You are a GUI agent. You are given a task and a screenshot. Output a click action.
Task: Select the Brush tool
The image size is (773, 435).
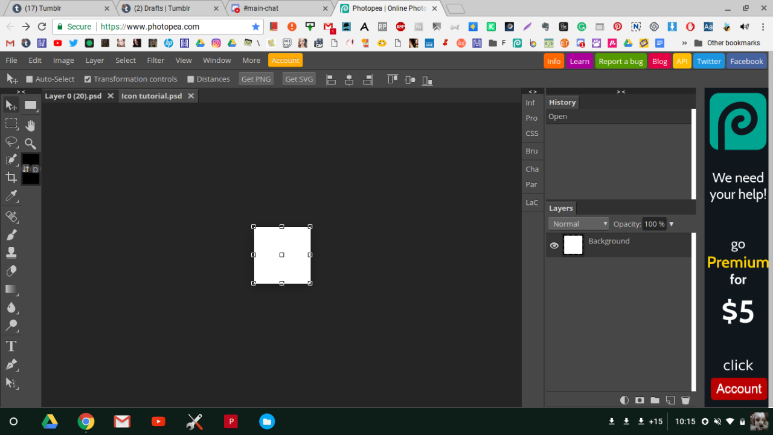coord(10,234)
